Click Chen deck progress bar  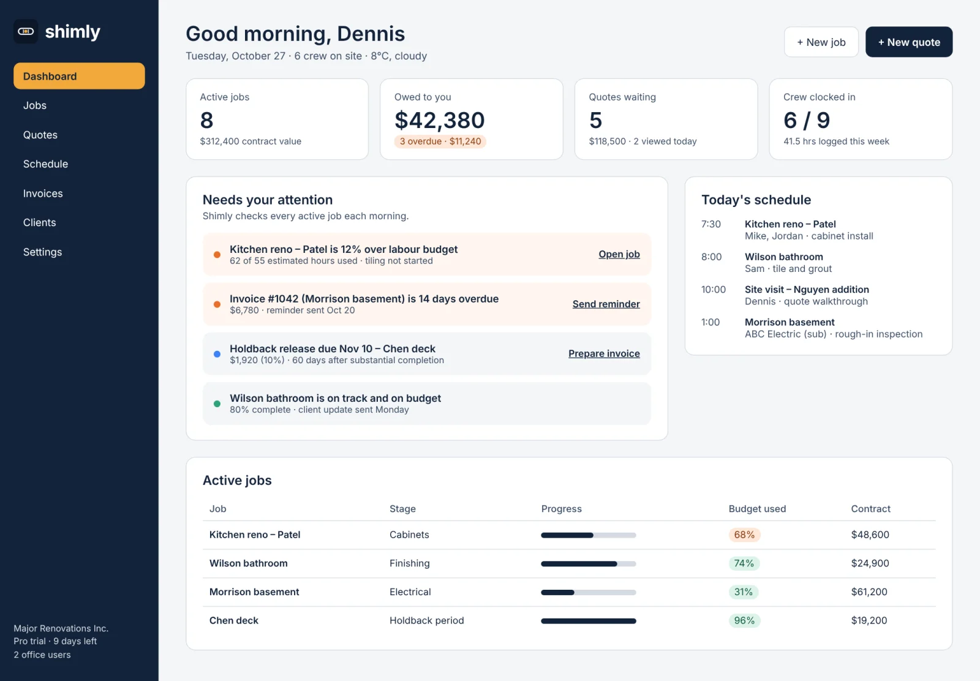589,621
